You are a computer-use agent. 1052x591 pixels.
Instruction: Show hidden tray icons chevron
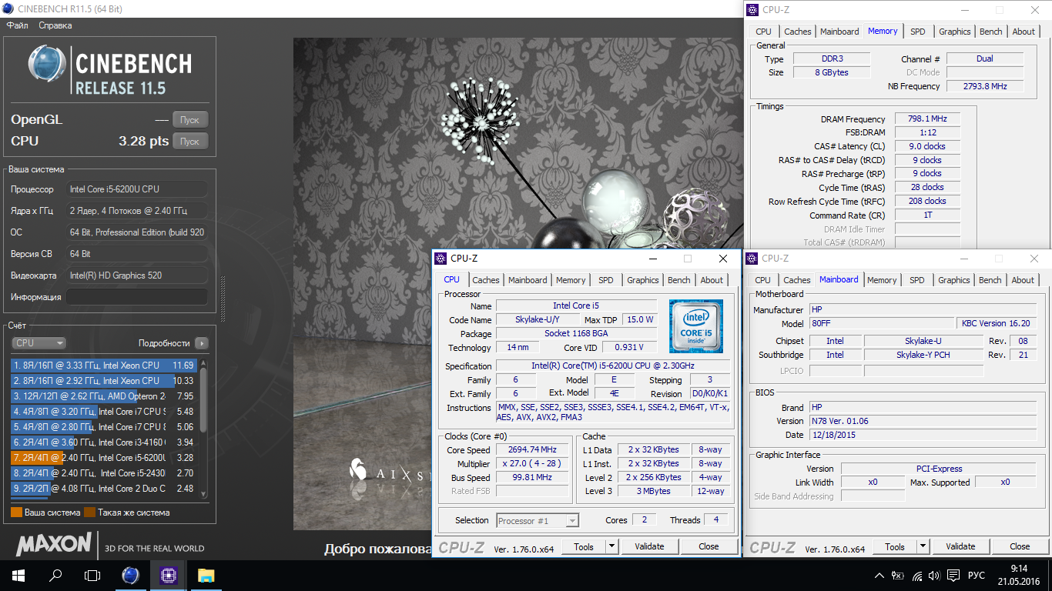click(879, 576)
